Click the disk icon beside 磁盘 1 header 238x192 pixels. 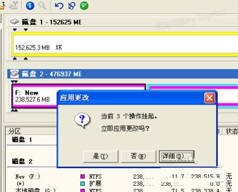[x=15, y=22]
